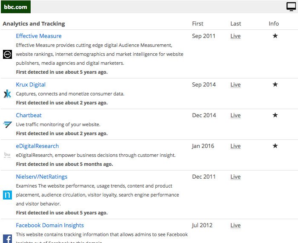Open the Effective Measure link

click(x=39, y=36)
